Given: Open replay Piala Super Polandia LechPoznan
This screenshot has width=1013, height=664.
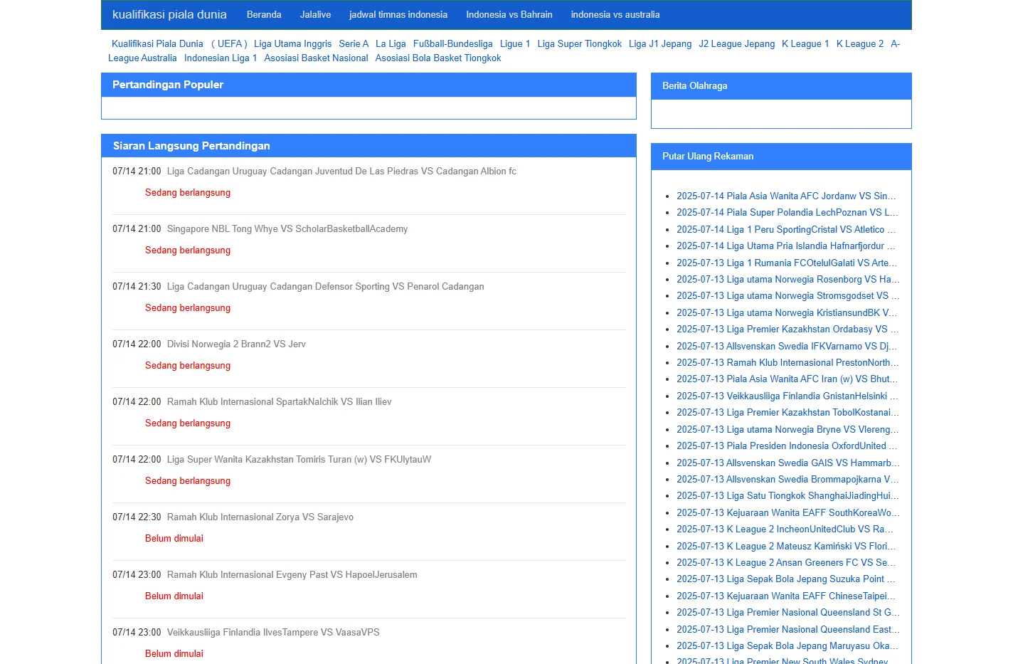Looking at the screenshot, I should pyautogui.click(x=787, y=212).
